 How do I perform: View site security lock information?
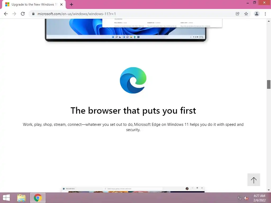(33, 14)
